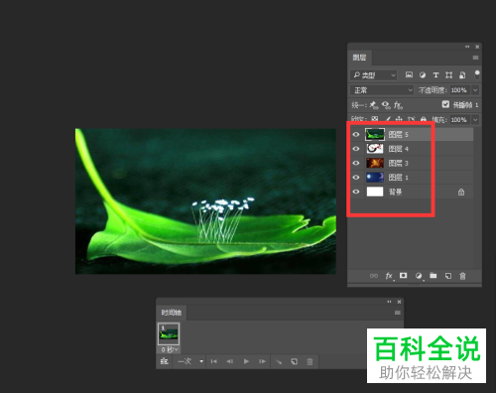Go to previous frame
Image resolution: width=496 pixels, height=393 pixels.
click(230, 361)
